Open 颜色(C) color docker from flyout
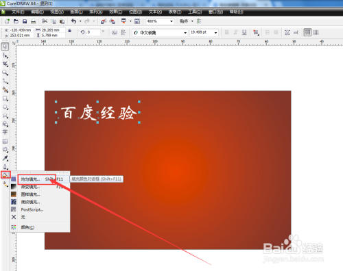This screenshot has width=343, height=271. [40, 227]
